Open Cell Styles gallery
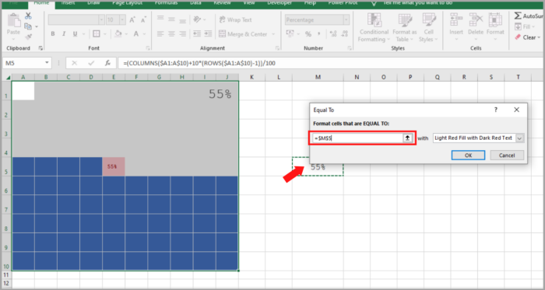This screenshot has height=290, width=545. 428,28
